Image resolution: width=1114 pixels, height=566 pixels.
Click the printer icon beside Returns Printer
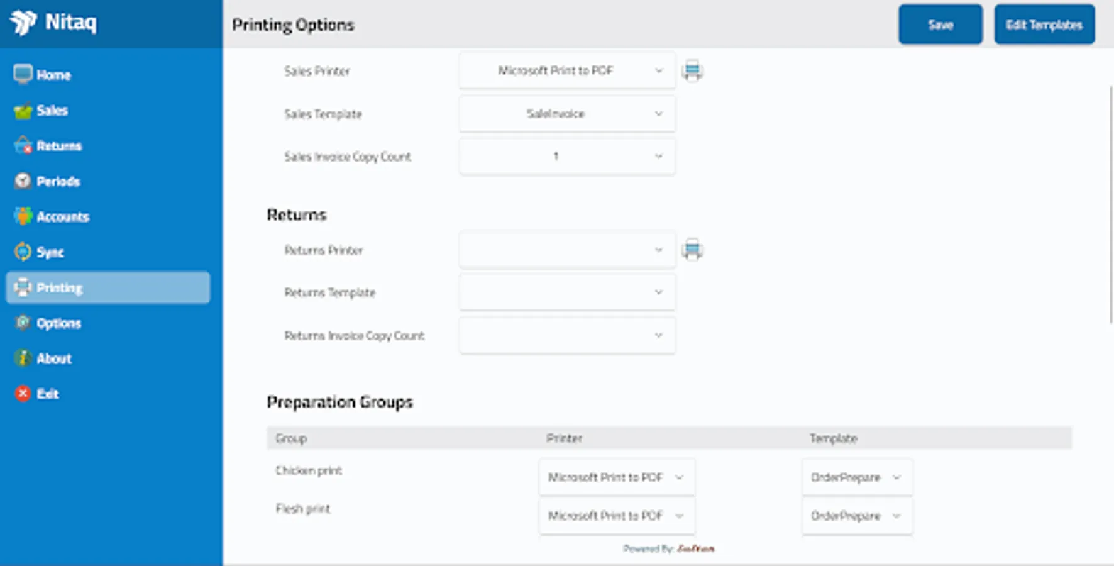(692, 249)
